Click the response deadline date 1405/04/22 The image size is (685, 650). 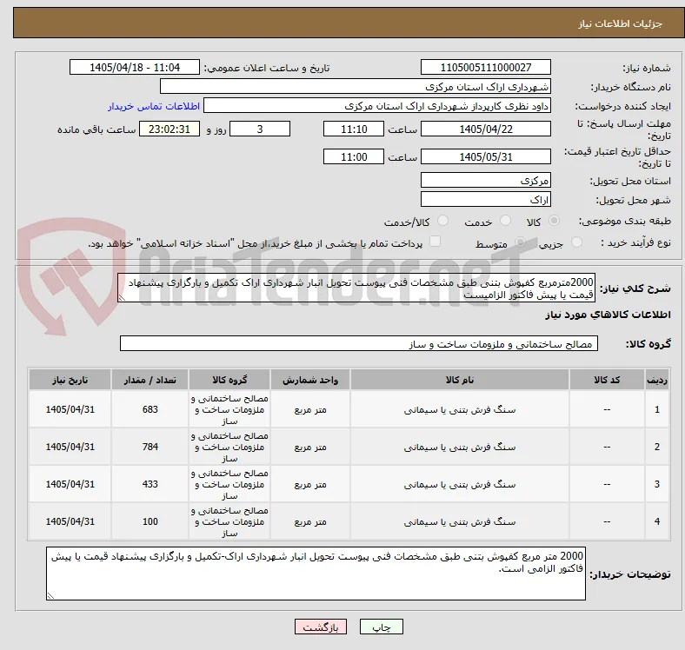click(x=486, y=129)
